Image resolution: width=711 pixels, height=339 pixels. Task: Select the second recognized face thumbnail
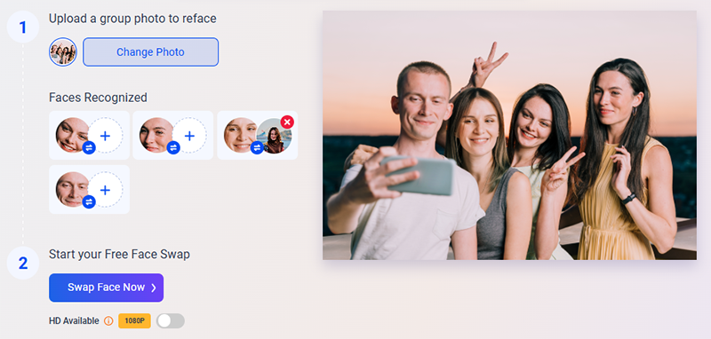point(156,135)
